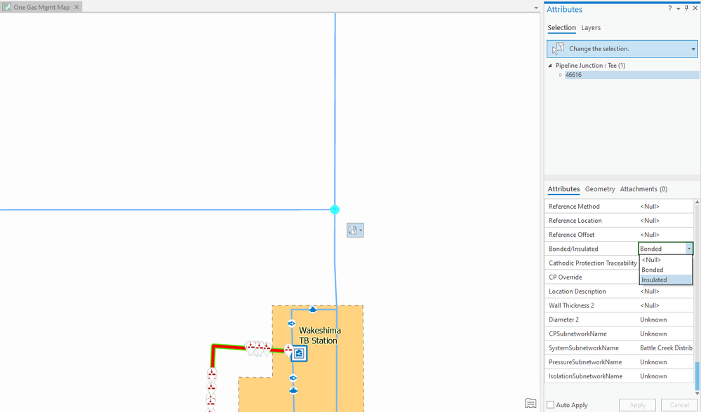Click the selection tool icon in Attributes
The height and width of the screenshot is (412, 701).
(x=558, y=48)
